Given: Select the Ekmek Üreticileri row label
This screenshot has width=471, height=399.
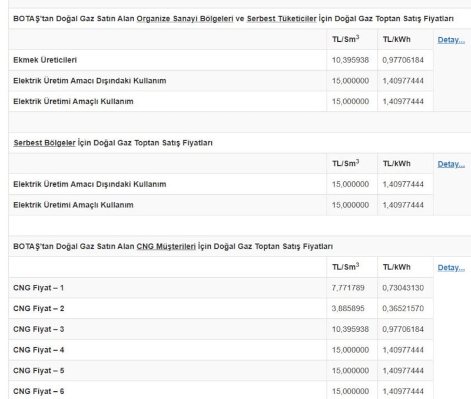Looking at the screenshot, I should pyautogui.click(x=45, y=60).
